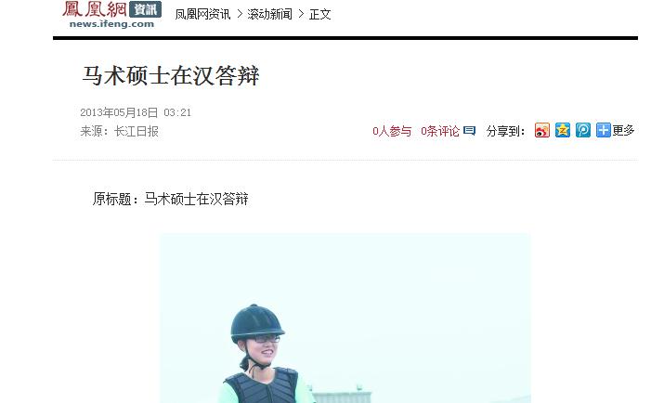
Task: Click the blue plus share icon
Action: tap(604, 130)
